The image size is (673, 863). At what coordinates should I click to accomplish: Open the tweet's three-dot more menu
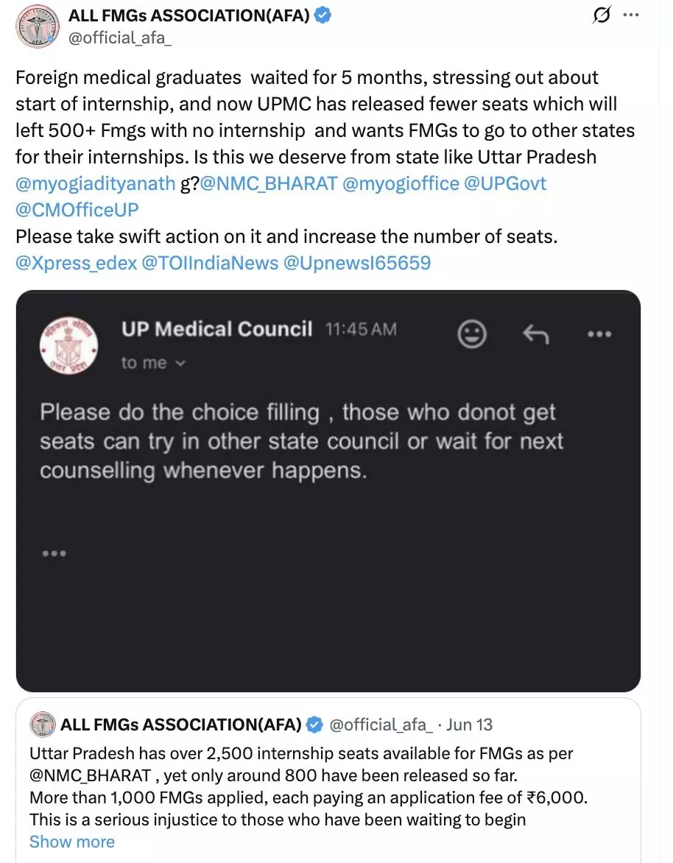pos(631,15)
